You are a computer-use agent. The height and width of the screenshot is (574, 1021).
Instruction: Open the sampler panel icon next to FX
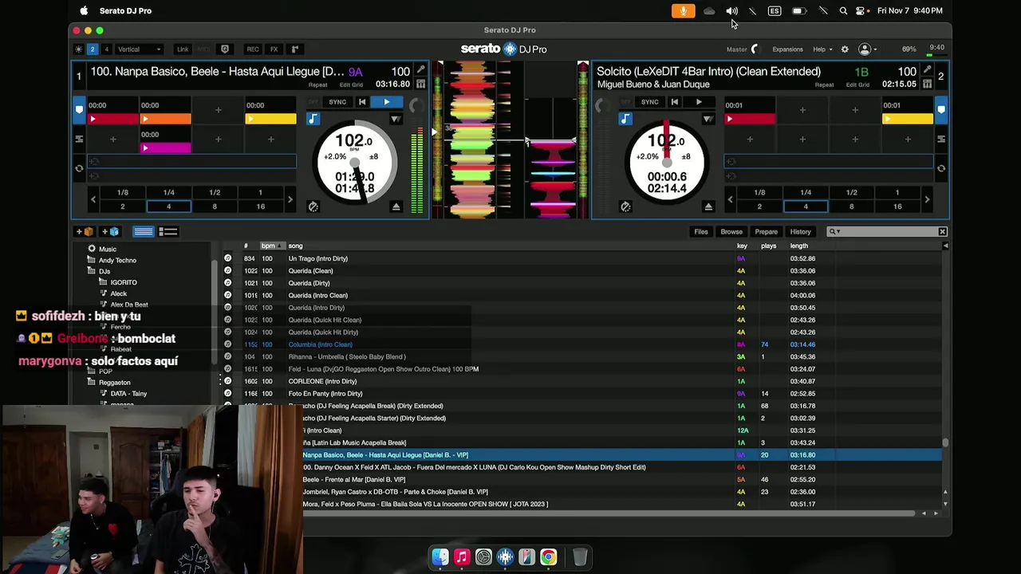point(294,49)
